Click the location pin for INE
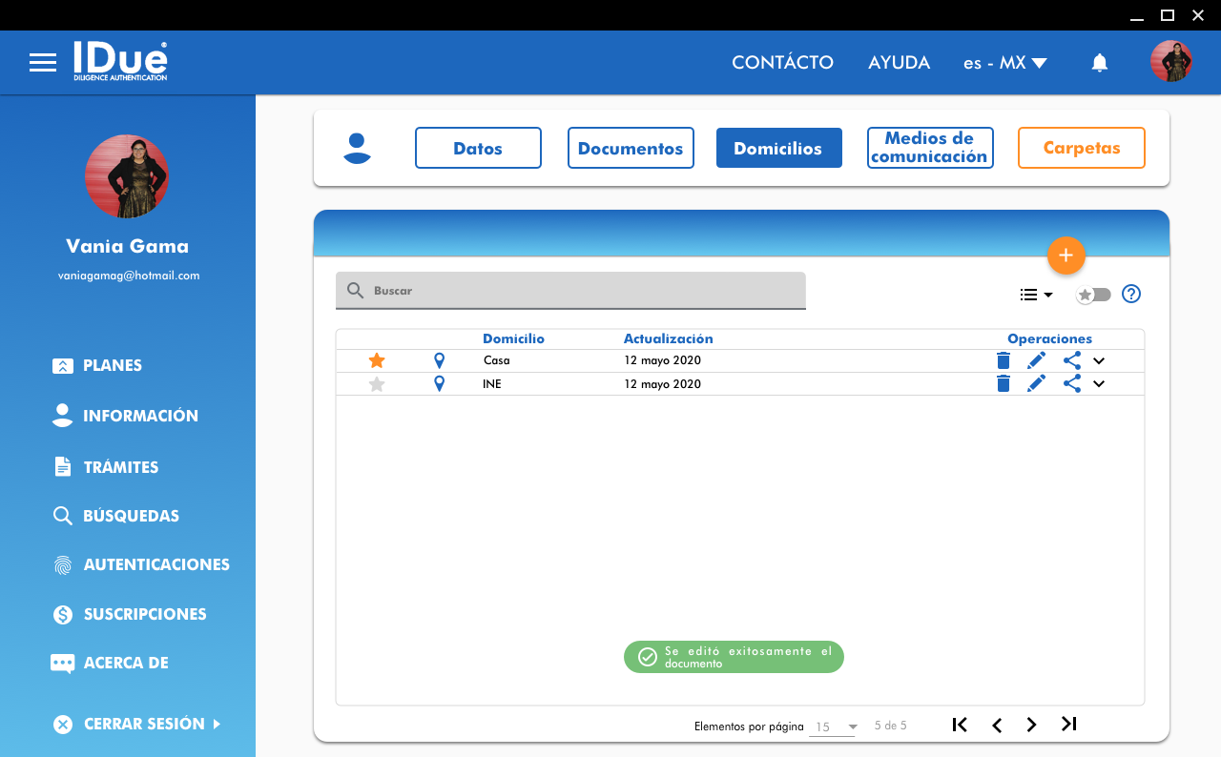This screenshot has width=1221, height=757. point(439,383)
